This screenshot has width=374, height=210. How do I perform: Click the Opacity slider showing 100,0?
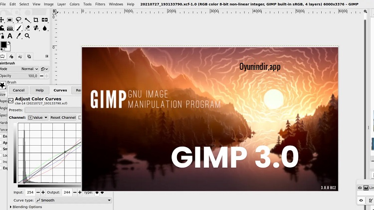click(19, 76)
